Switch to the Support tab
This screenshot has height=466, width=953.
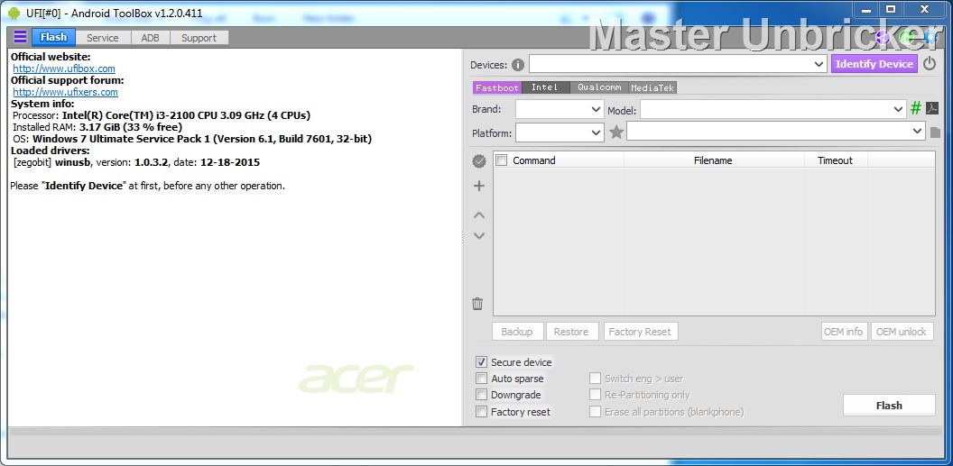[199, 38]
